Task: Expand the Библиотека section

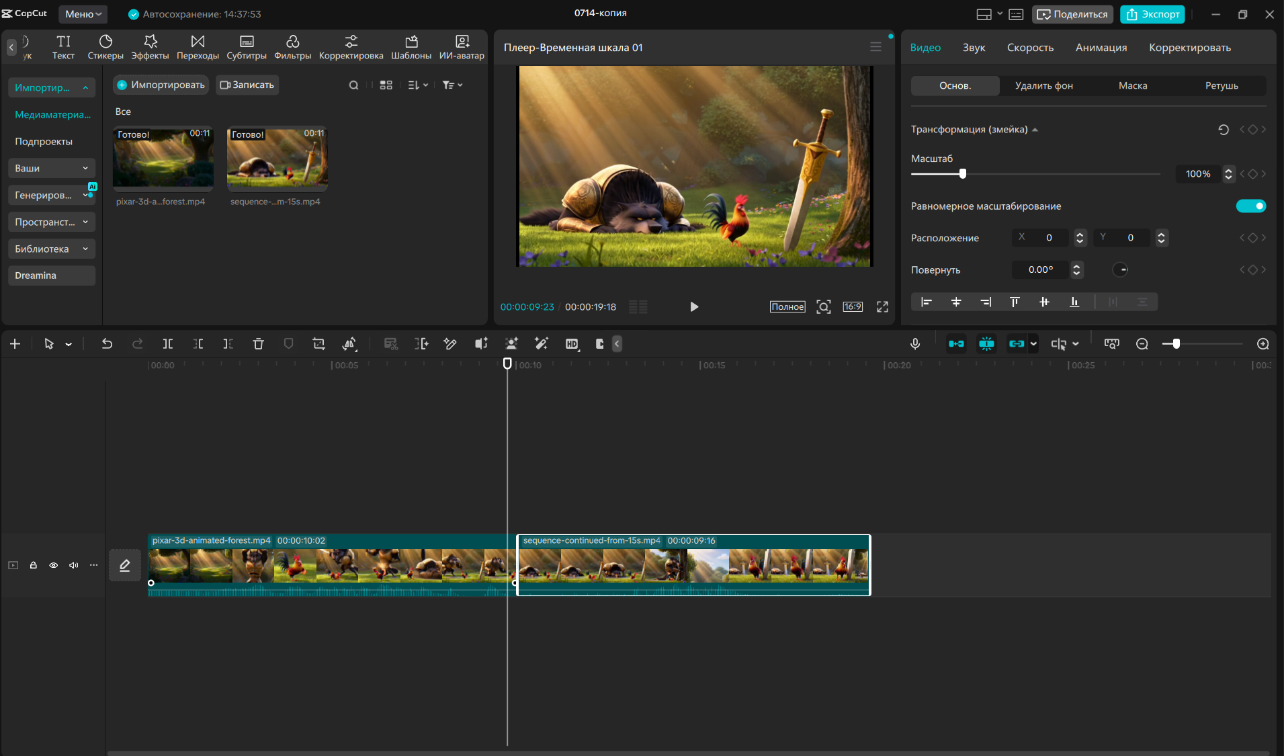Action: (x=52, y=249)
